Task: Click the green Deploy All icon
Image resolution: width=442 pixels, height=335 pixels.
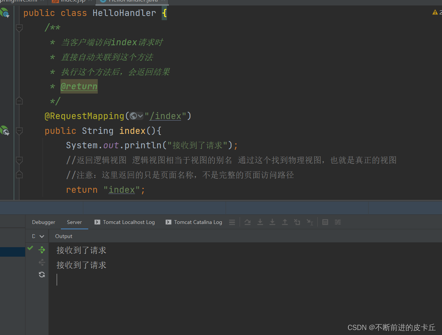Action: [42, 249]
